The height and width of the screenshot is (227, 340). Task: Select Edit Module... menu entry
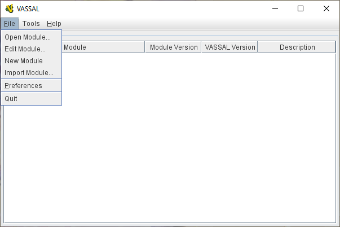click(32, 49)
